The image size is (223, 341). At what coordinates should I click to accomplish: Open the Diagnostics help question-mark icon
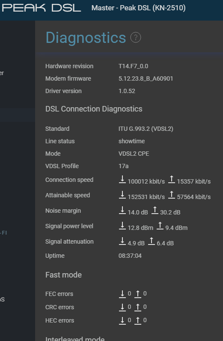coord(136,38)
